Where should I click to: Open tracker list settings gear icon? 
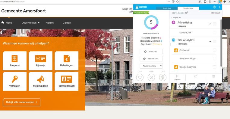[x=186, y=13]
